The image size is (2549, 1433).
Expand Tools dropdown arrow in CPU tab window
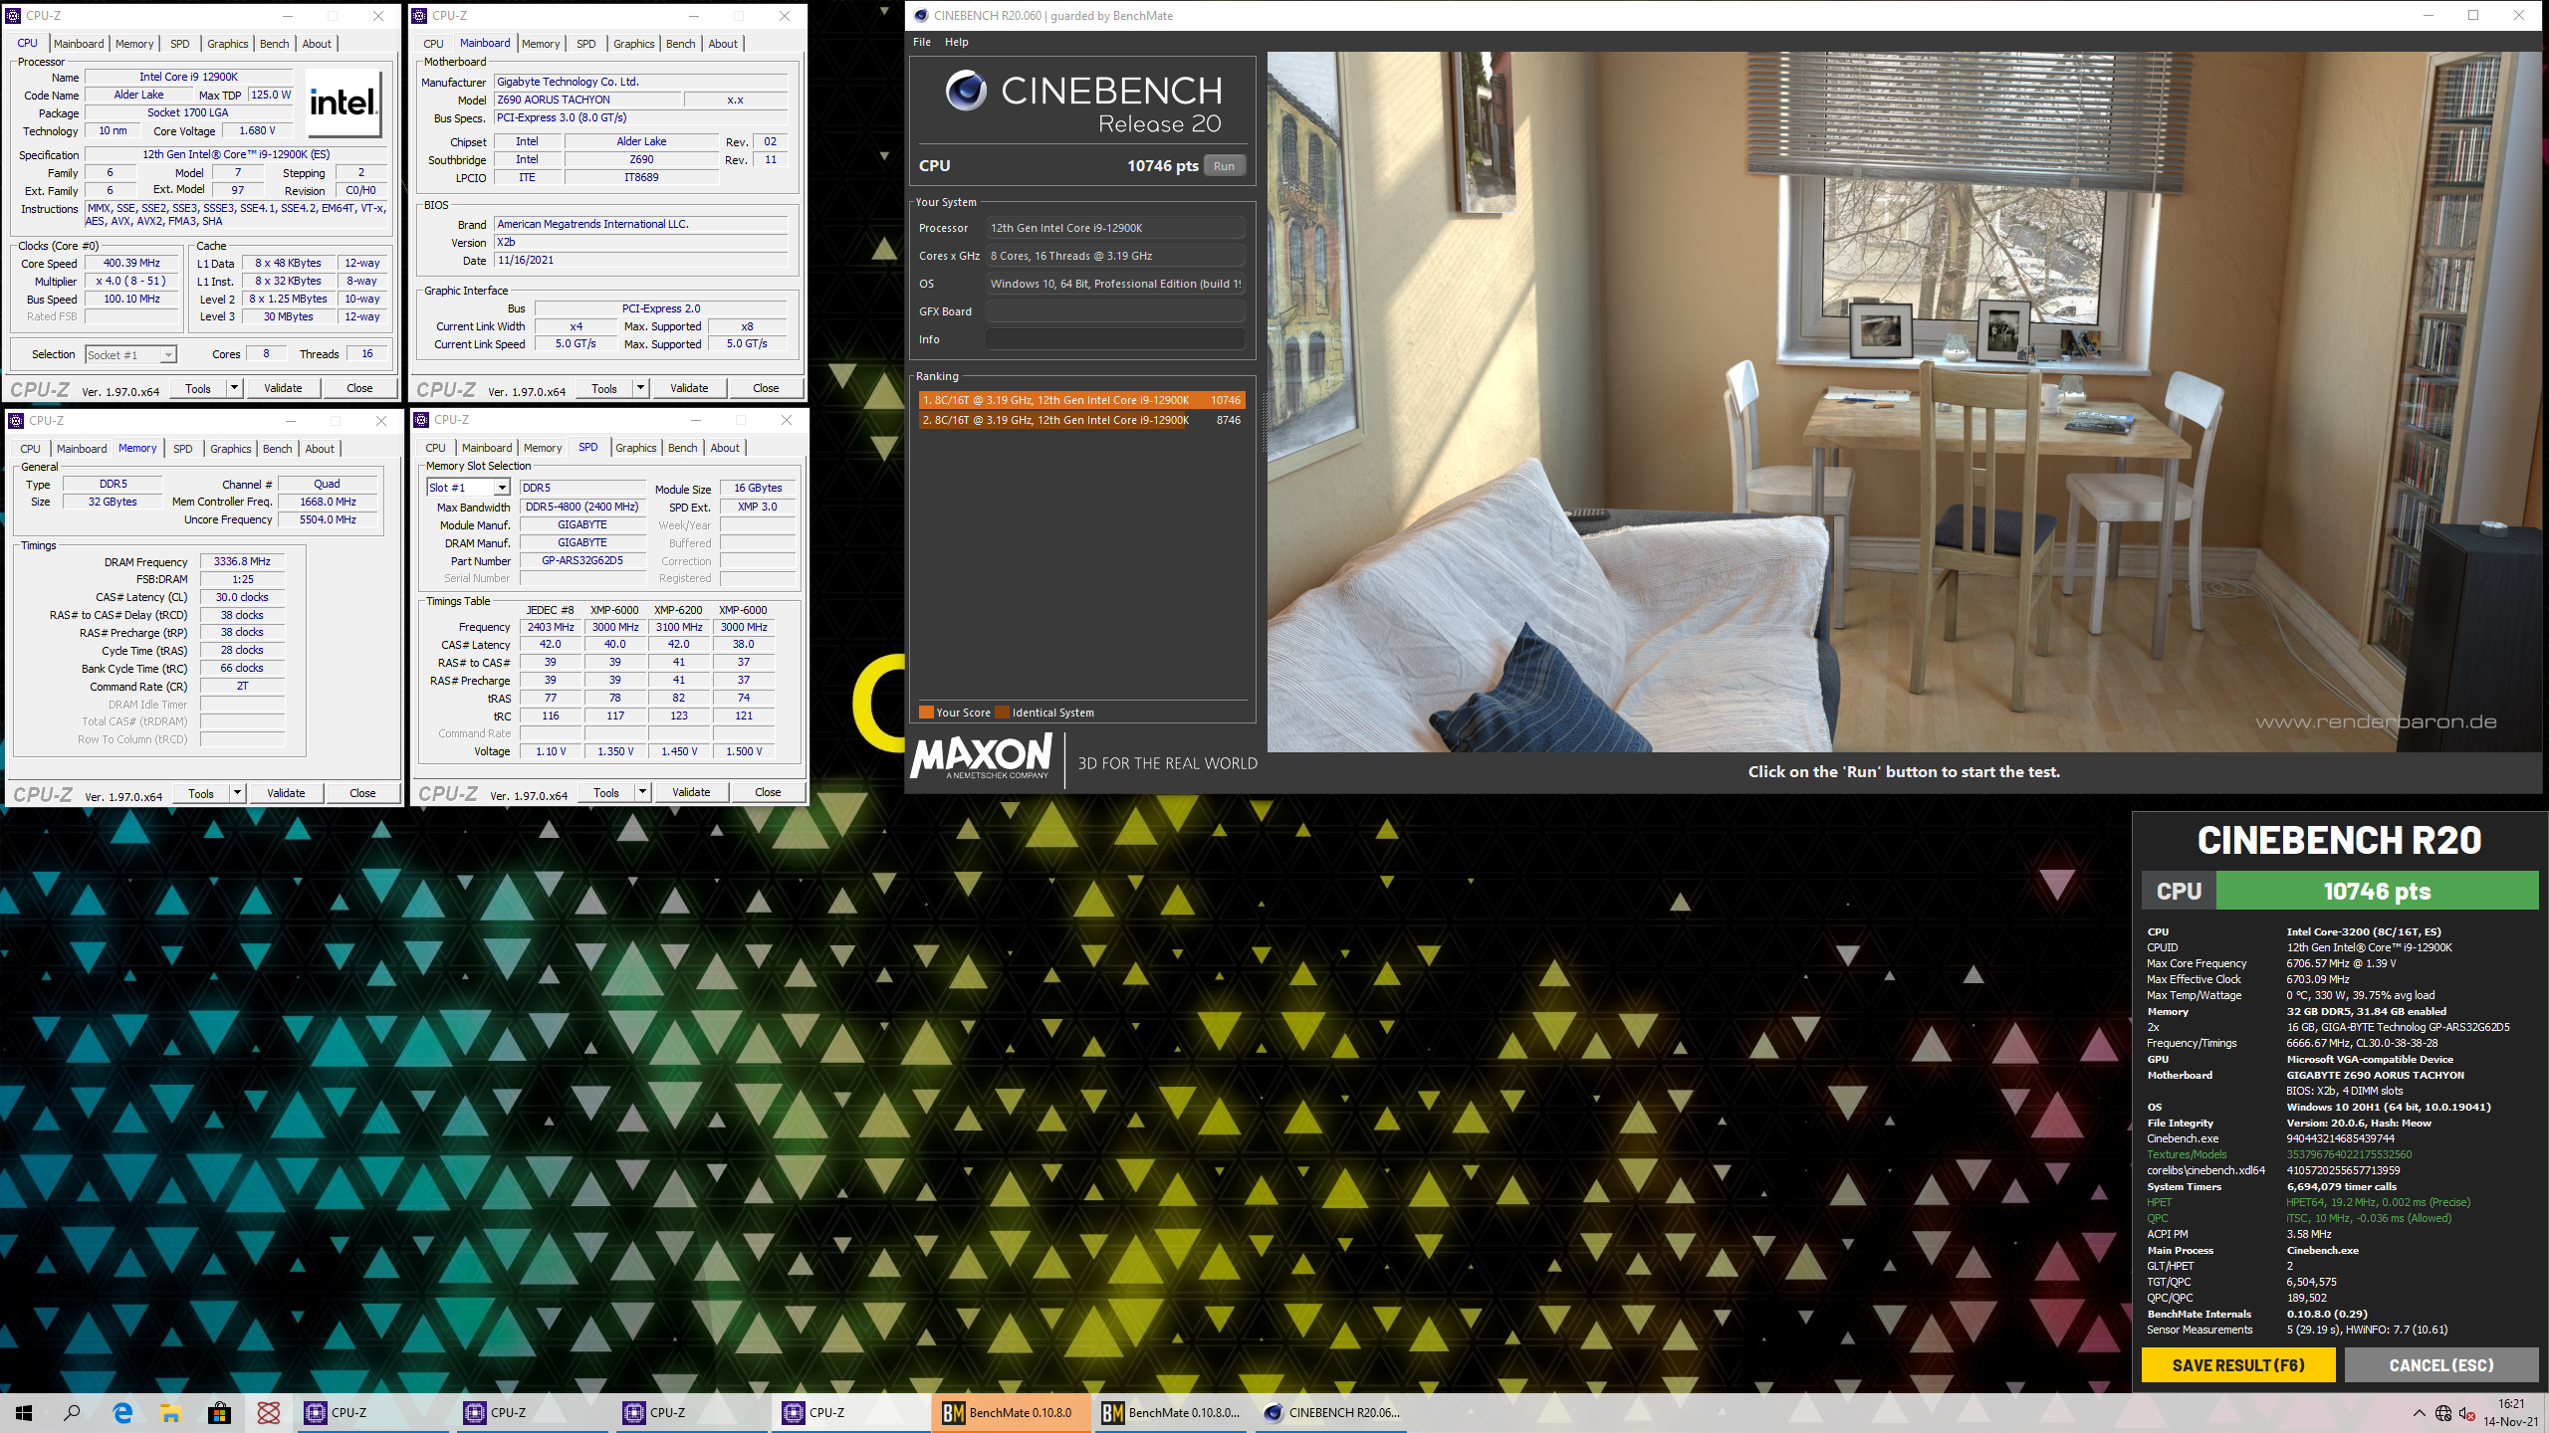(235, 388)
